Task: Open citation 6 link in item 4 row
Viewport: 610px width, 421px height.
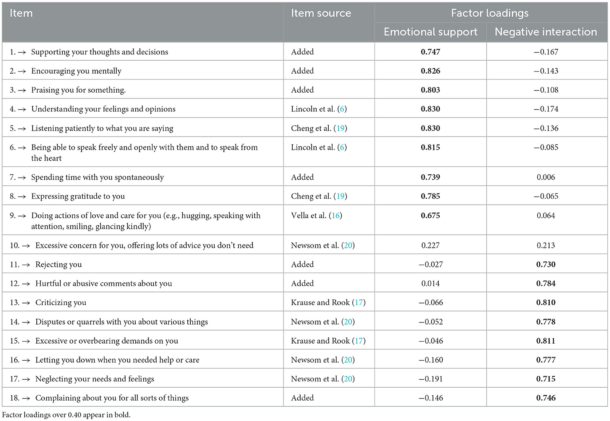Action: coord(342,109)
